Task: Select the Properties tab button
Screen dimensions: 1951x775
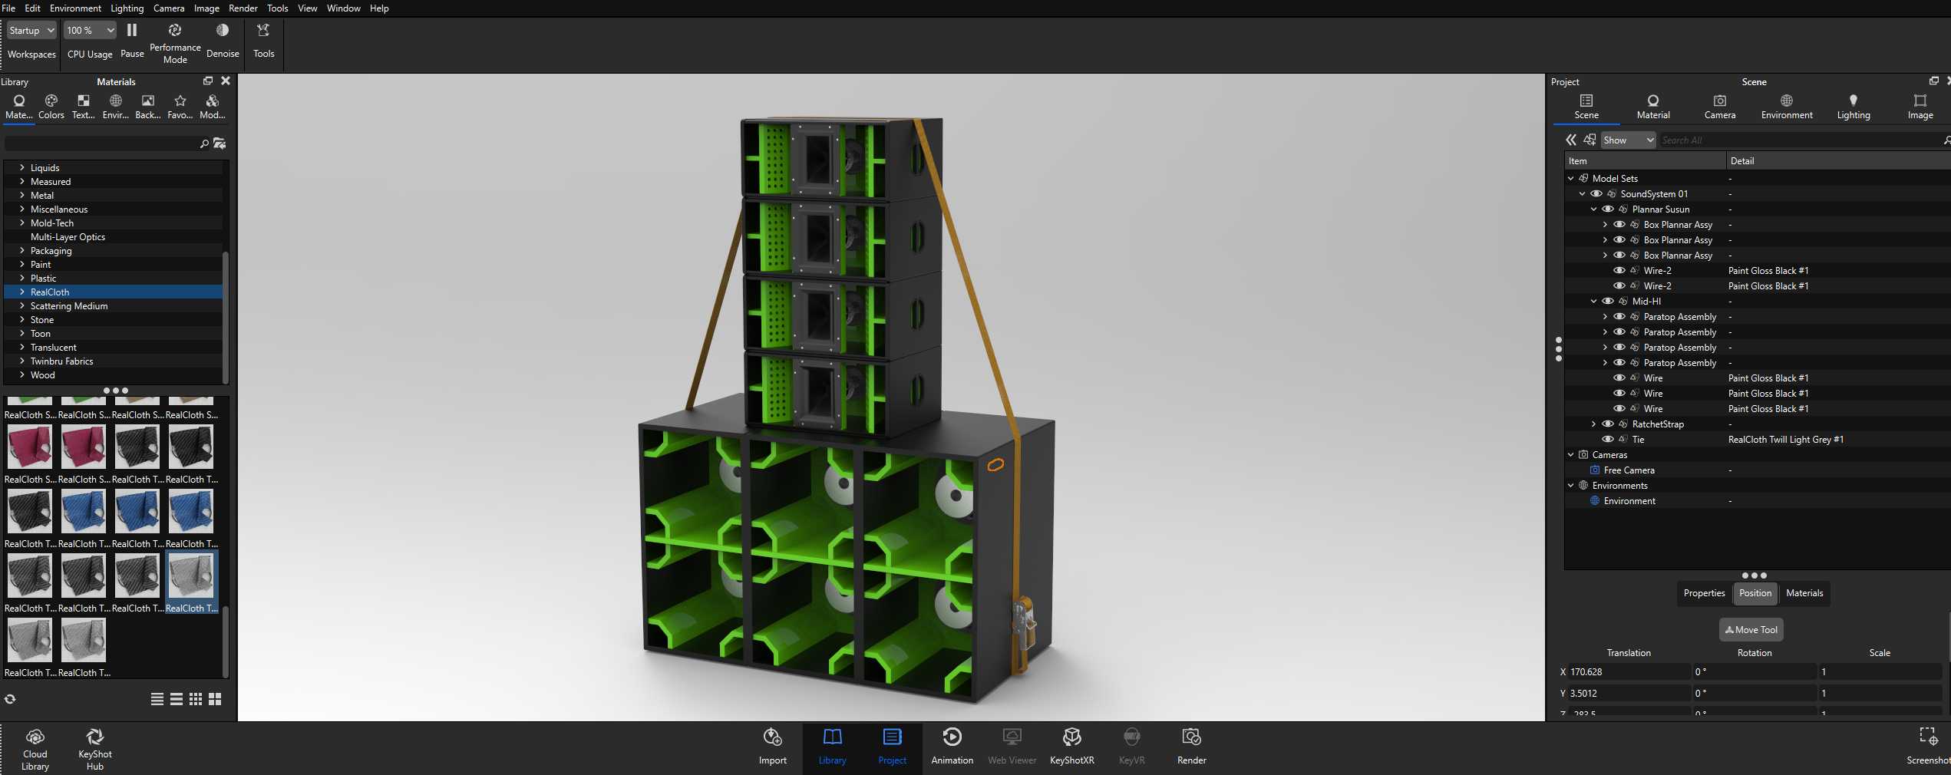Action: [x=1704, y=593]
